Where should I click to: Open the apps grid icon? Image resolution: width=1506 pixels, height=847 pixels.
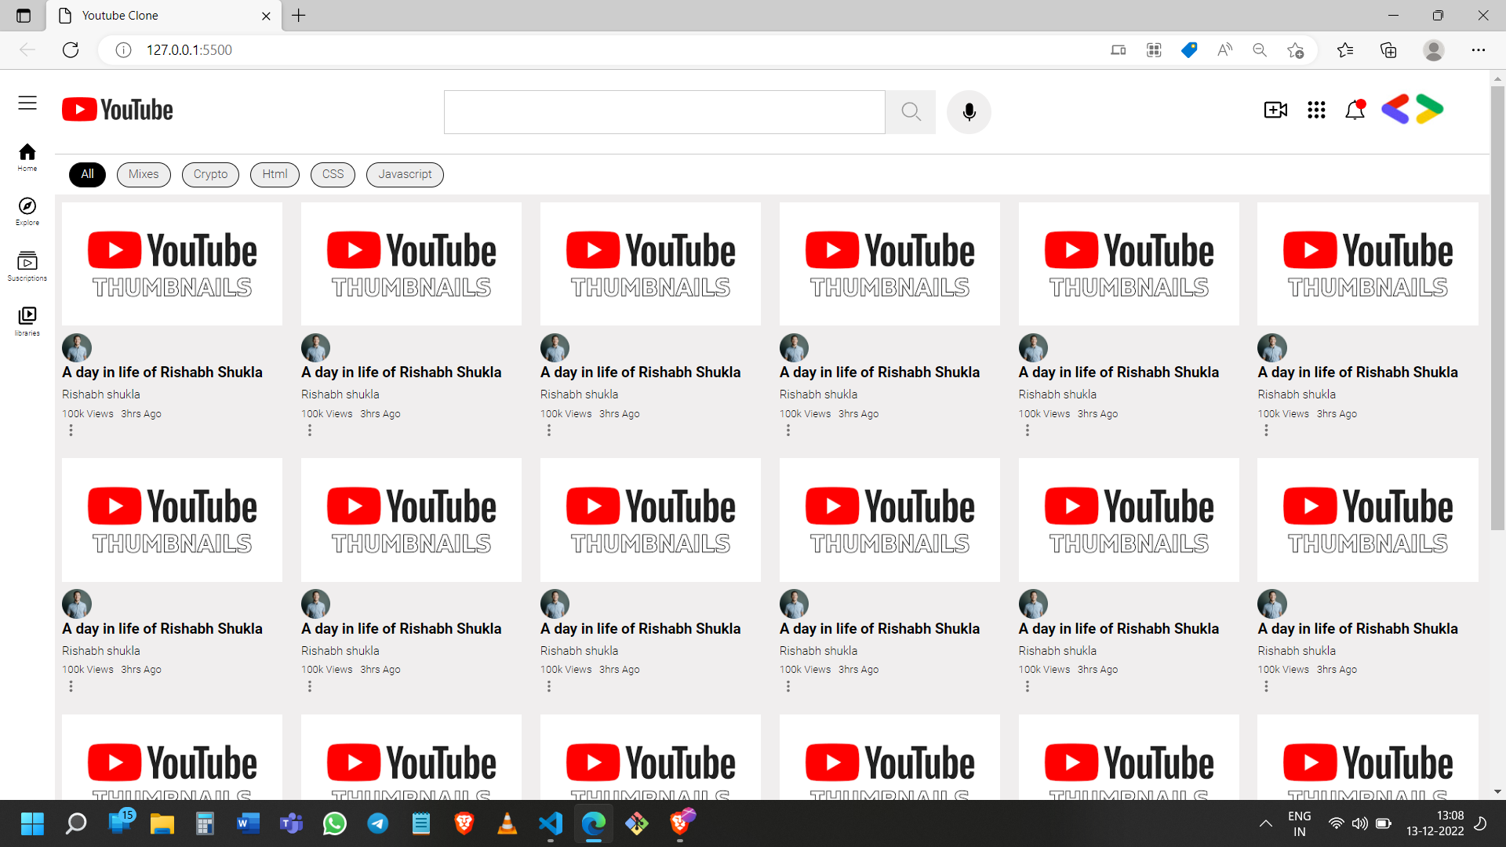point(1316,110)
